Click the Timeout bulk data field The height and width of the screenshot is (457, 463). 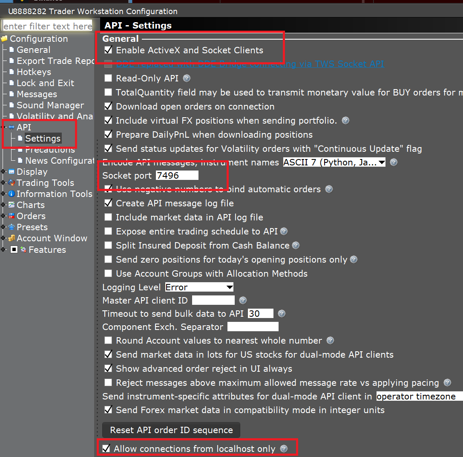pos(260,313)
